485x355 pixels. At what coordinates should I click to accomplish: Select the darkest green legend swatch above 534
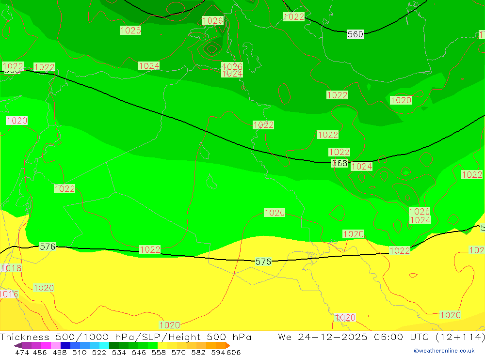[x=114, y=345]
